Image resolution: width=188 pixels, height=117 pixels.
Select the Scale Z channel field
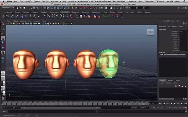[x=182, y=48]
